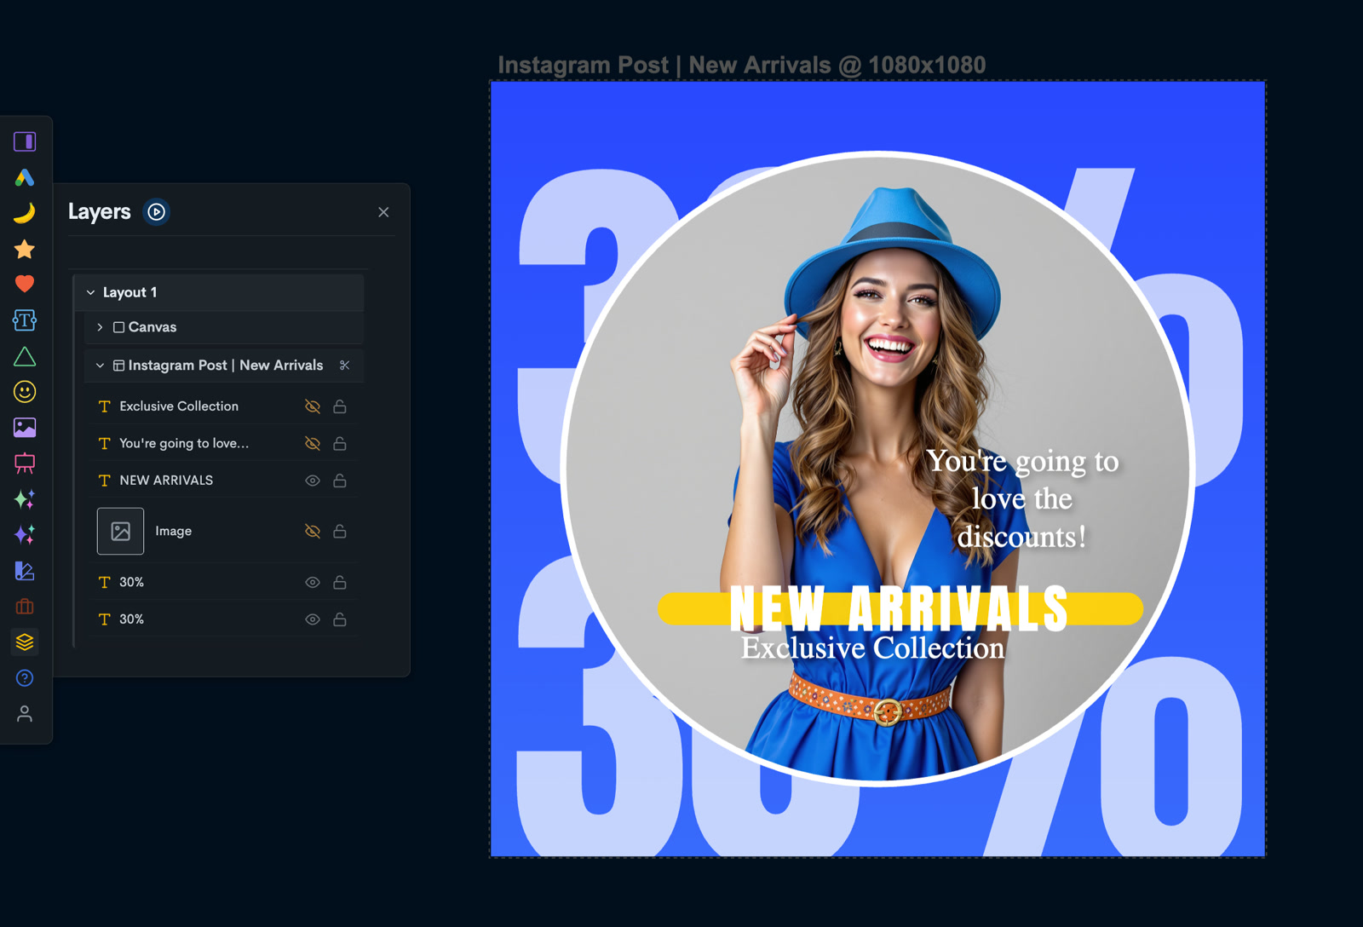Select the NEW ARRIVALS layer name
Viewport: 1363px width, 927px height.
coord(166,481)
